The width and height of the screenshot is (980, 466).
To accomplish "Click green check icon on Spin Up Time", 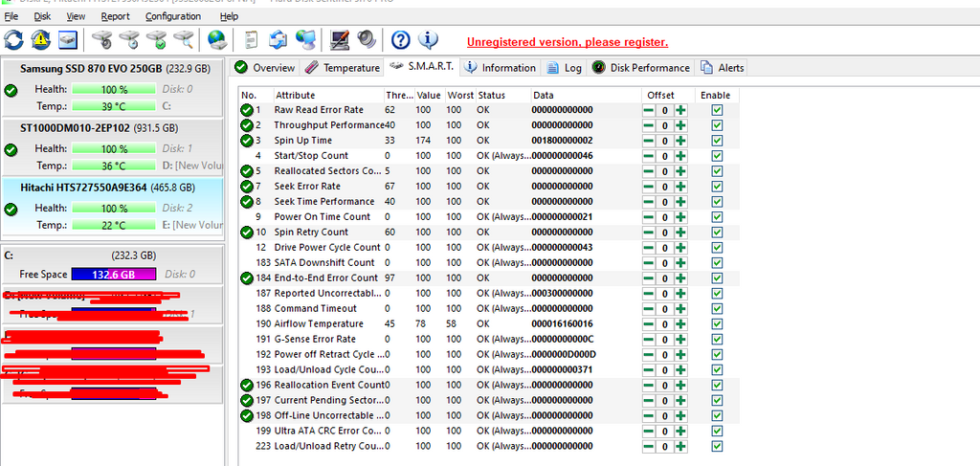I will click(x=247, y=141).
